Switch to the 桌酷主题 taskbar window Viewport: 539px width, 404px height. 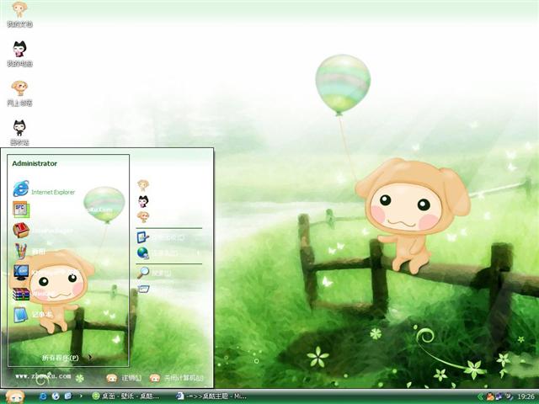pyautogui.click(x=213, y=396)
